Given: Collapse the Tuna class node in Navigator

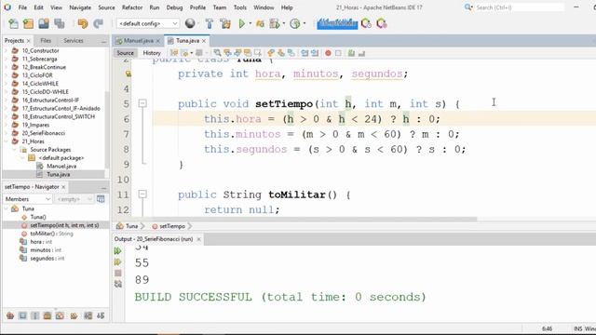Looking at the screenshot, I should [x=7, y=208].
